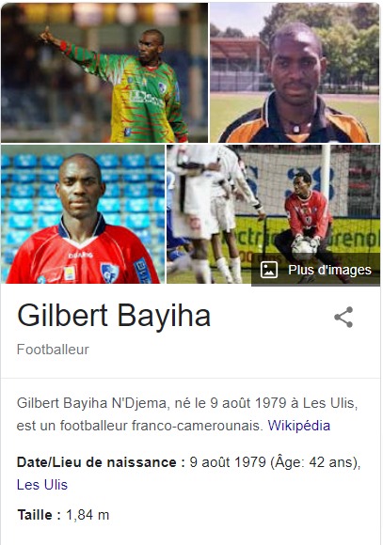Click the sponsor logo on the green jersey
The height and width of the screenshot is (545, 383).
[x=145, y=99]
